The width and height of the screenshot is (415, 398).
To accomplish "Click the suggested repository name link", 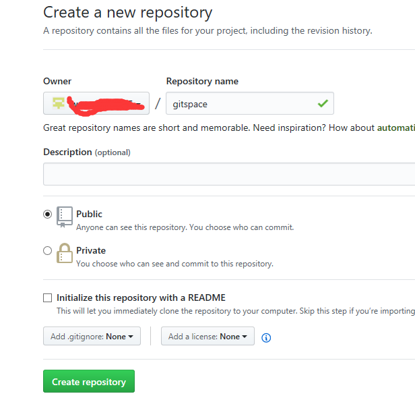I will [395, 127].
